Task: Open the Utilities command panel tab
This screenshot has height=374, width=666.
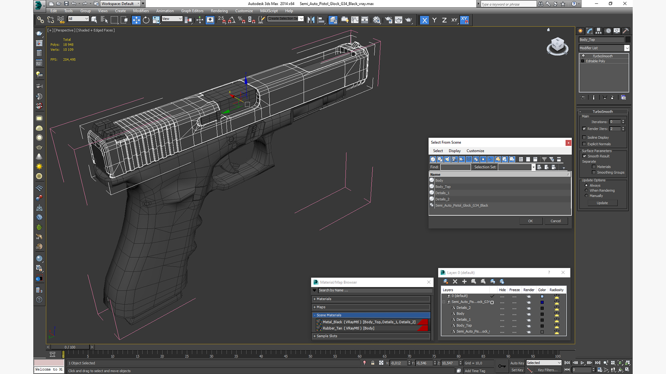Action: (625, 31)
